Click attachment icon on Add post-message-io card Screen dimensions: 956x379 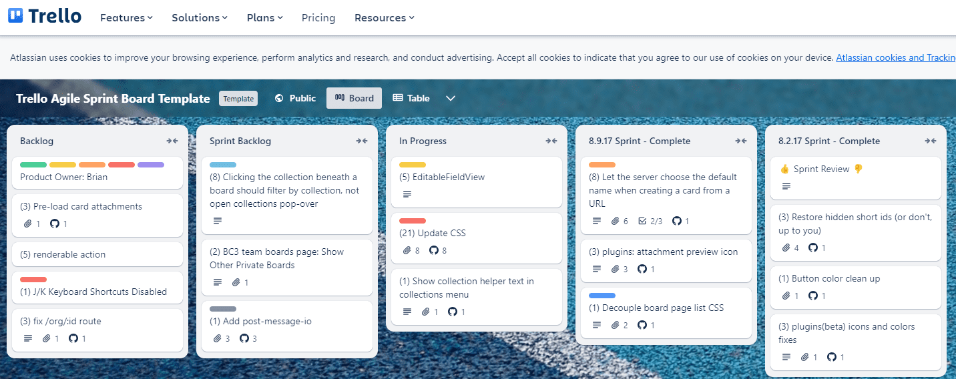(218, 338)
